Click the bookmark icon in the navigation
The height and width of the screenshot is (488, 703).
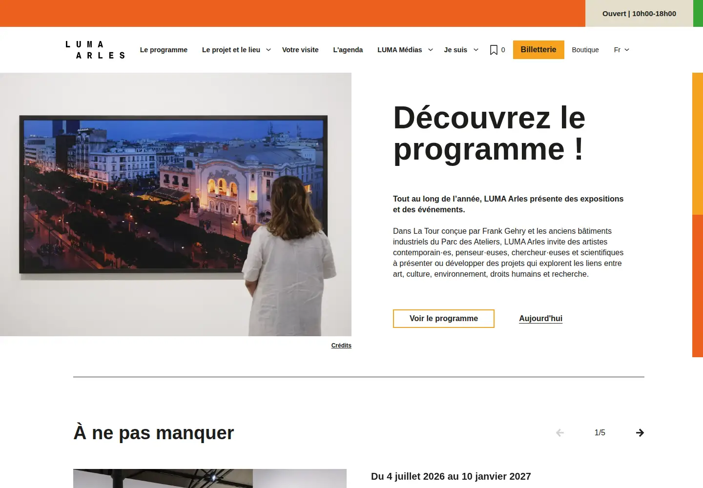pyautogui.click(x=494, y=50)
